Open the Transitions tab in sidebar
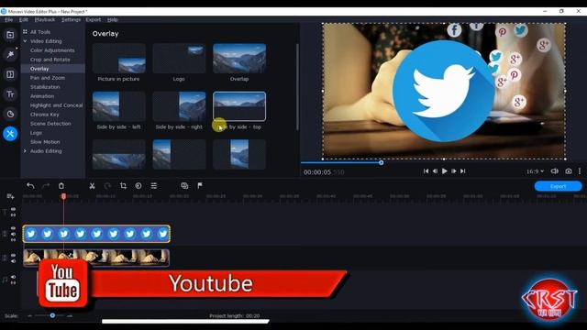This screenshot has height=330, width=587. click(x=10, y=74)
